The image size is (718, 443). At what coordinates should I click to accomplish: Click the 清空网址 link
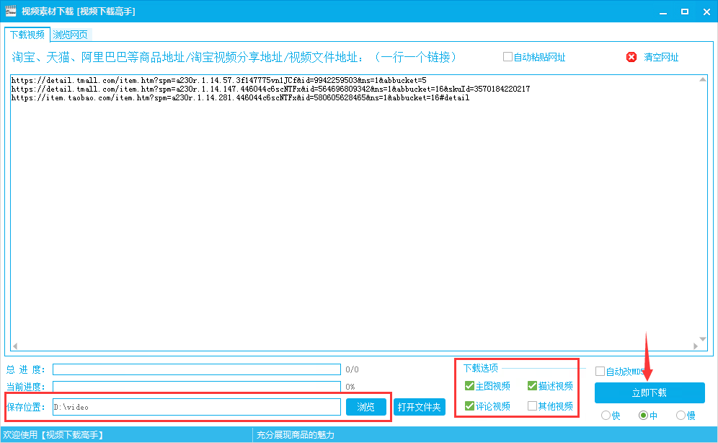661,57
